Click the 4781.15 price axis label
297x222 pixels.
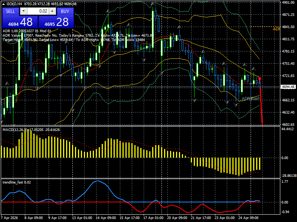click(x=288, y=51)
